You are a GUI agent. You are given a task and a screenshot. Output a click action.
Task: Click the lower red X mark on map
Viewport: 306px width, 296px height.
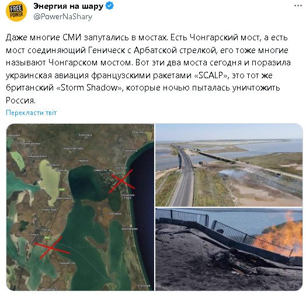pos(51,248)
